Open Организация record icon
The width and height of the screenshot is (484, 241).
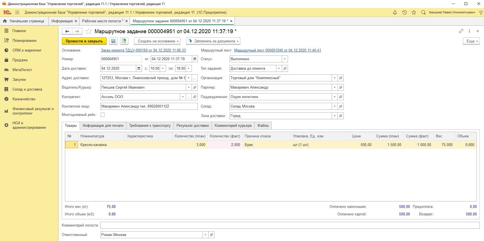click(x=341, y=78)
